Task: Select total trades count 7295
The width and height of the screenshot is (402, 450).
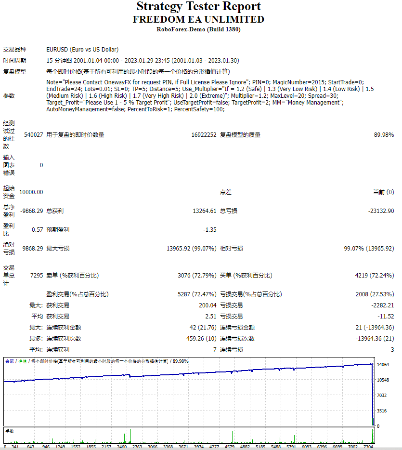Action: pos(37,276)
